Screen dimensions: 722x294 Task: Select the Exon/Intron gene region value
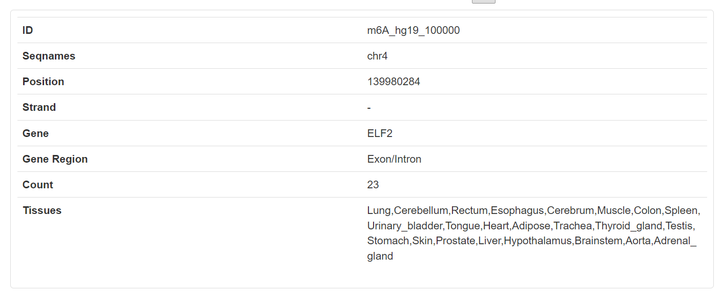394,159
